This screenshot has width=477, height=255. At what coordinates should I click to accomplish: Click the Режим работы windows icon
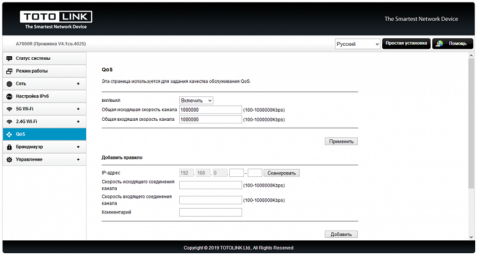click(x=9, y=71)
